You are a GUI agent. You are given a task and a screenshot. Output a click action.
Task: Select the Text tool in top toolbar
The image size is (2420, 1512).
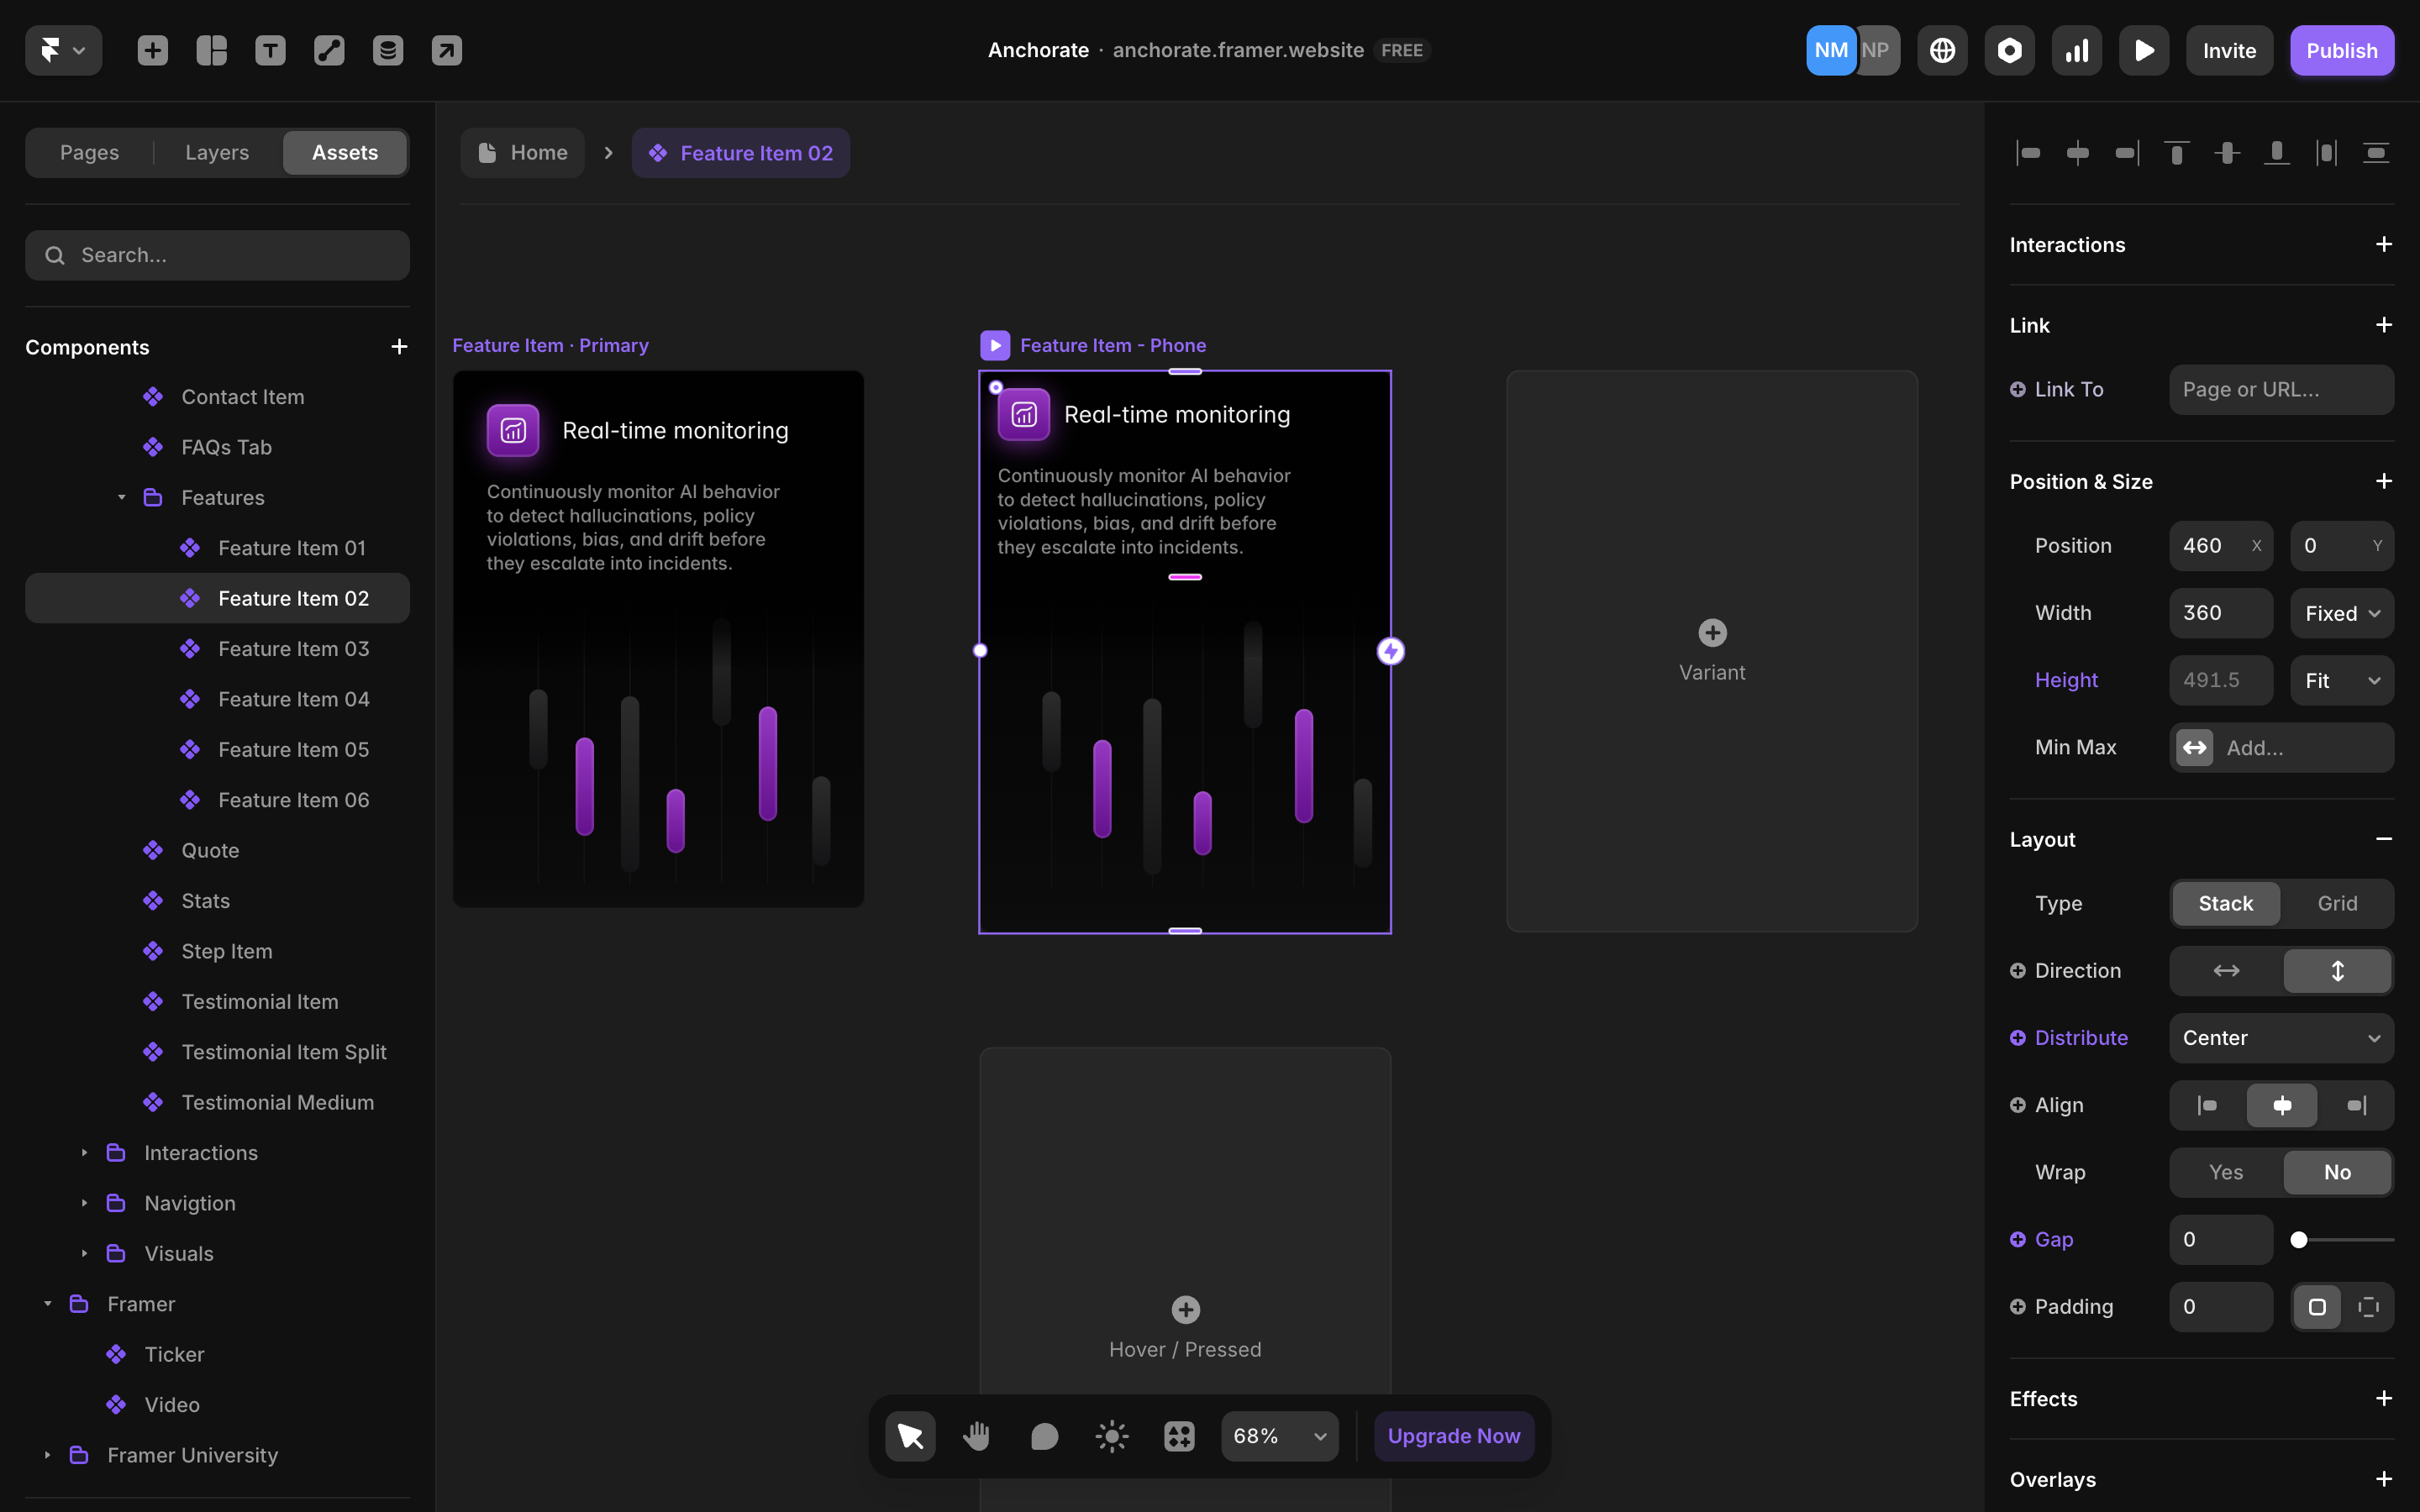(270, 50)
